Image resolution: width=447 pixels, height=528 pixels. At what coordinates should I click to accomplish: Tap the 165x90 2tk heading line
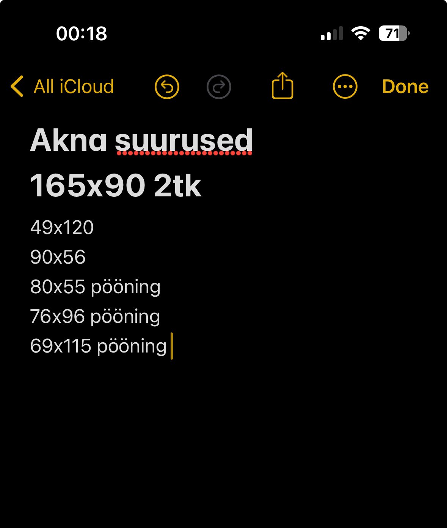coord(116,186)
